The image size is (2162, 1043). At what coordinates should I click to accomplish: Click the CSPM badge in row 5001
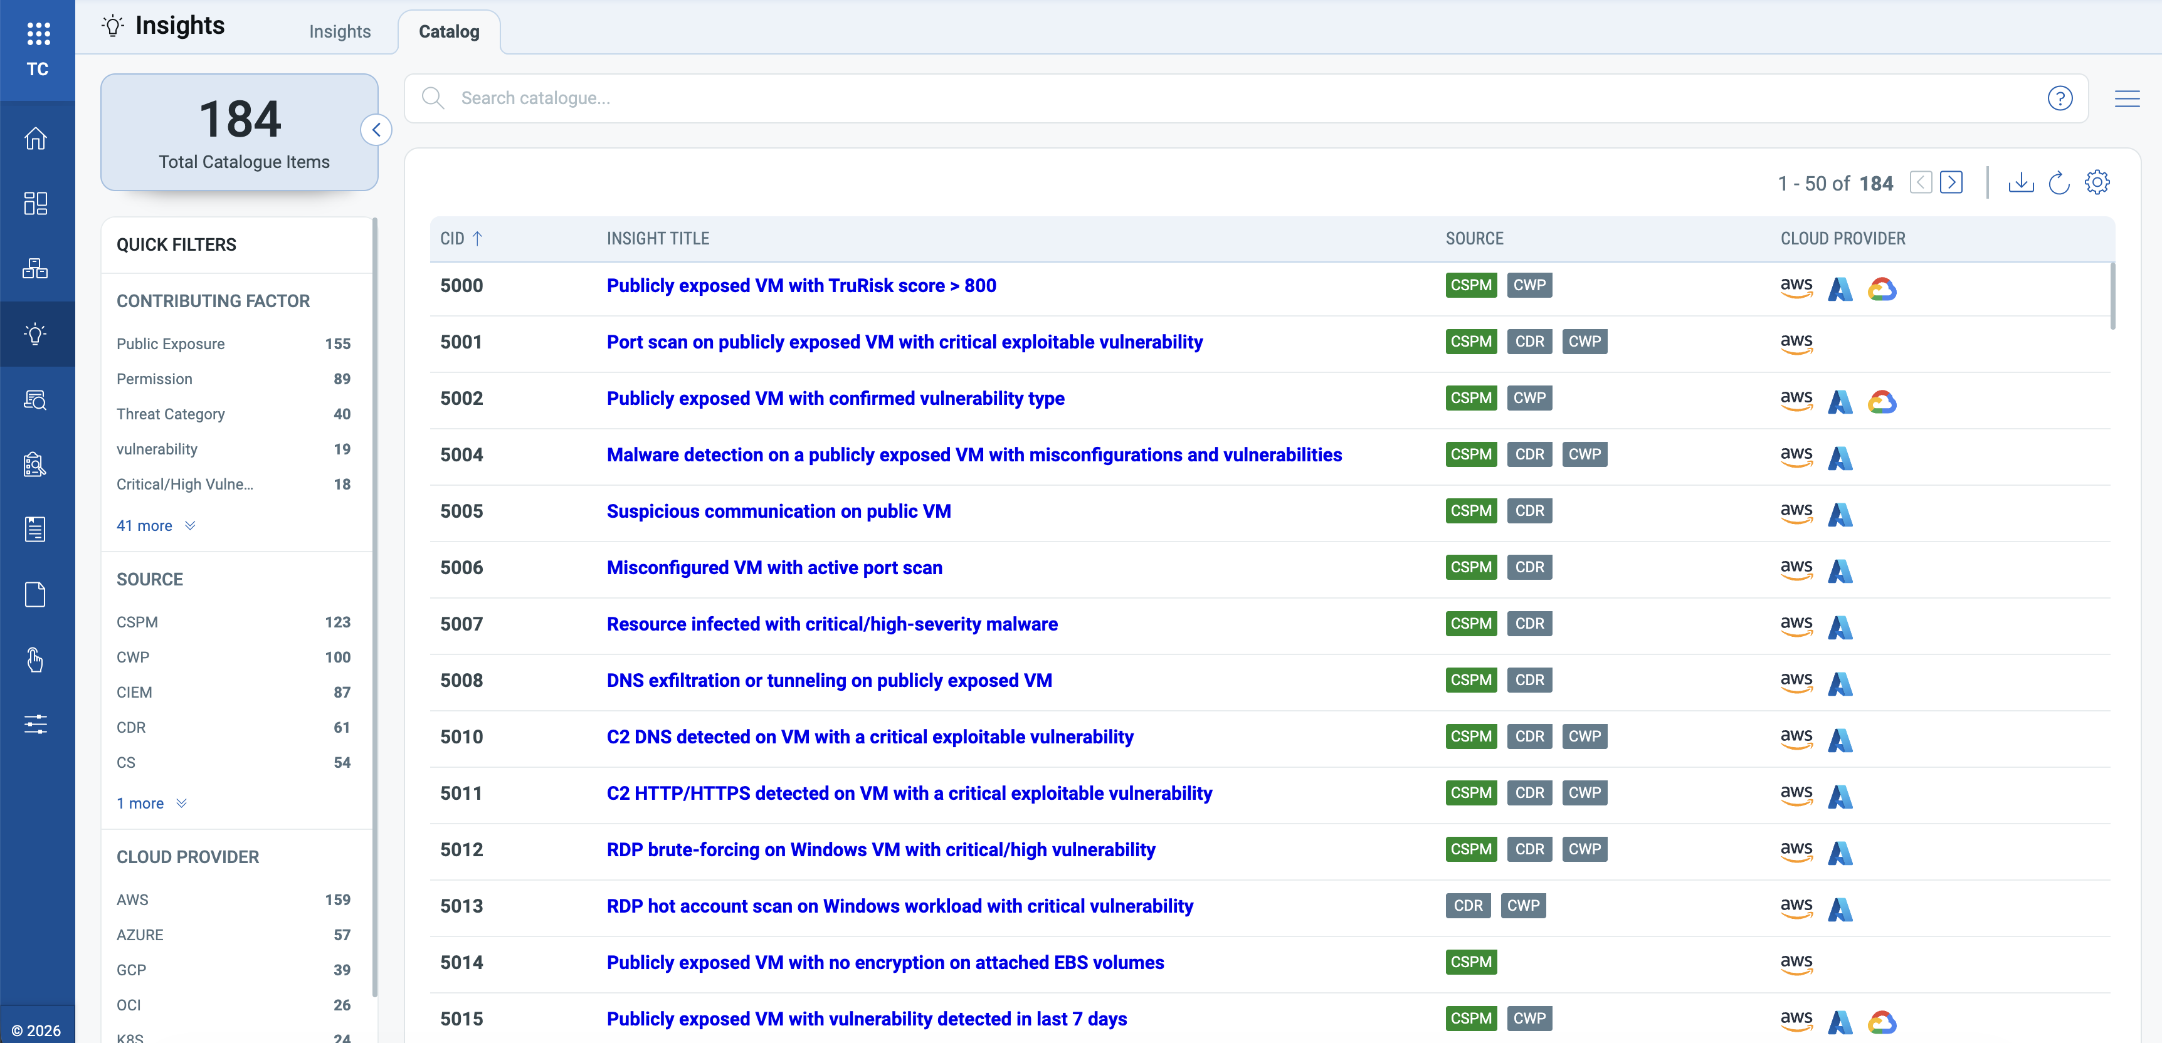(x=1470, y=342)
